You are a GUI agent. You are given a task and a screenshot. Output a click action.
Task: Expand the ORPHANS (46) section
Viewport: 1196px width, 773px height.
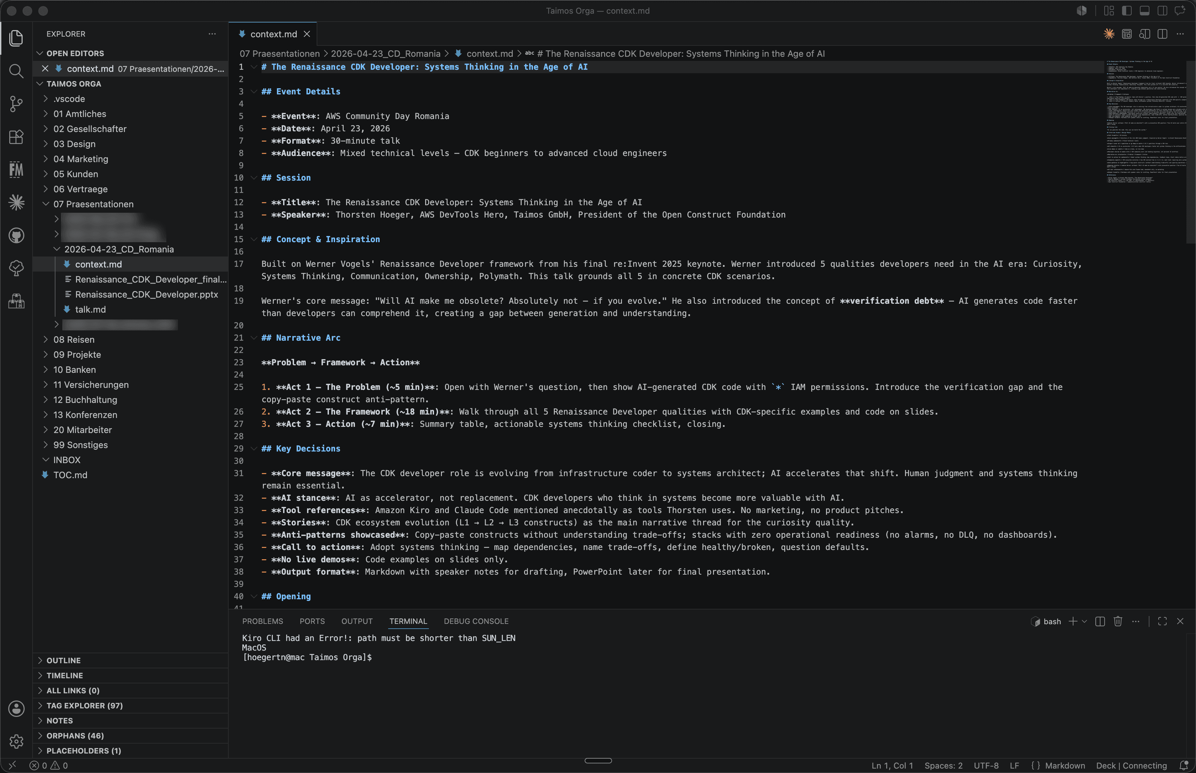coord(131,736)
